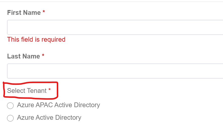This screenshot has width=223, height=129.
Task: Click the word 'Active' in the last tenant option
Action: [x=44, y=117]
